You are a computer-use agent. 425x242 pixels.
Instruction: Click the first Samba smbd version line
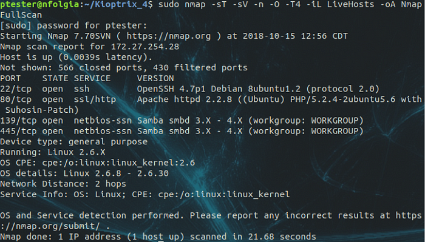click(x=250, y=121)
